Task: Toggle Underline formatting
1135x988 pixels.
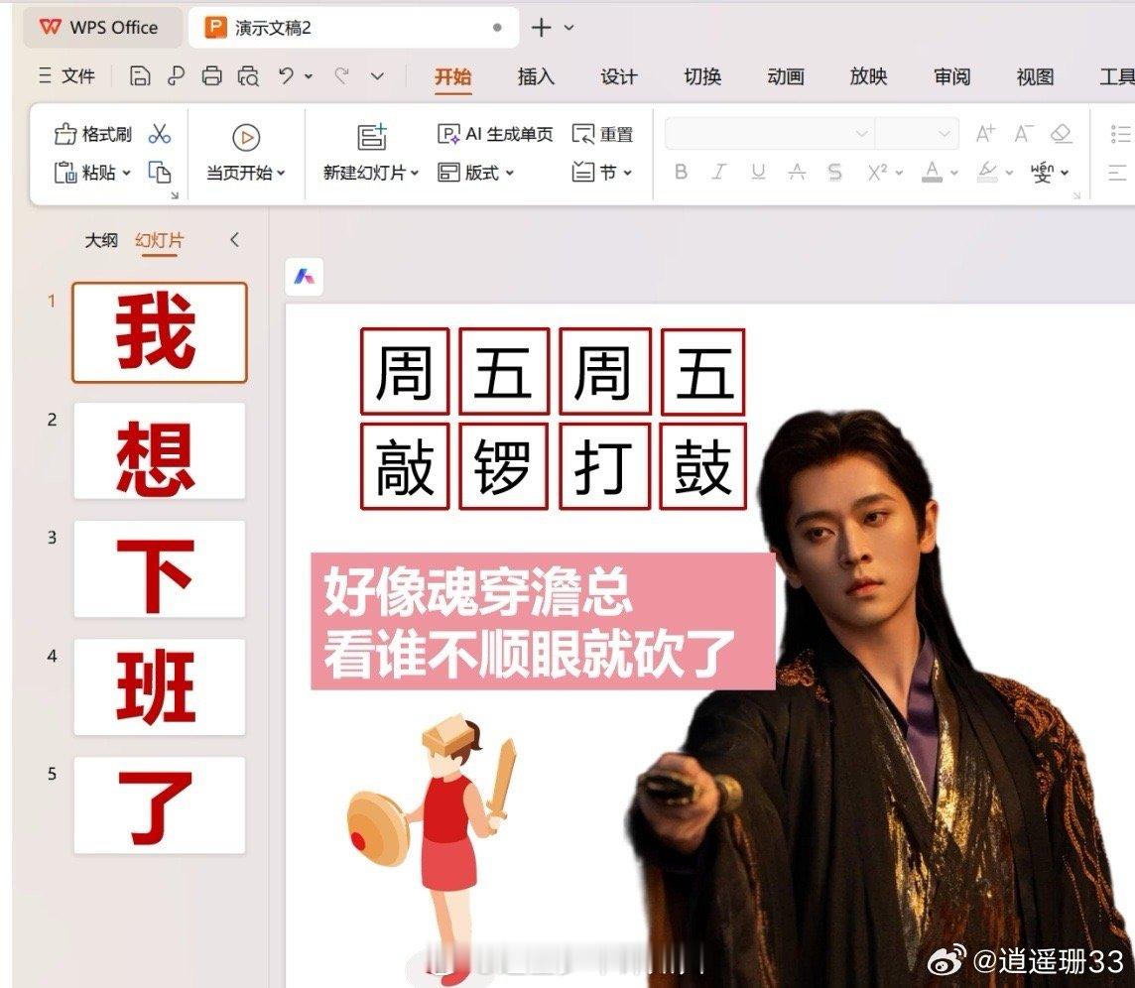Action: 758,172
